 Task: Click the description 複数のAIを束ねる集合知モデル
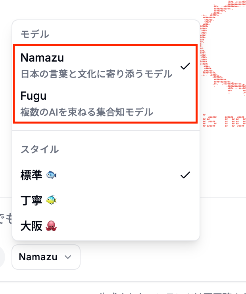point(86,112)
